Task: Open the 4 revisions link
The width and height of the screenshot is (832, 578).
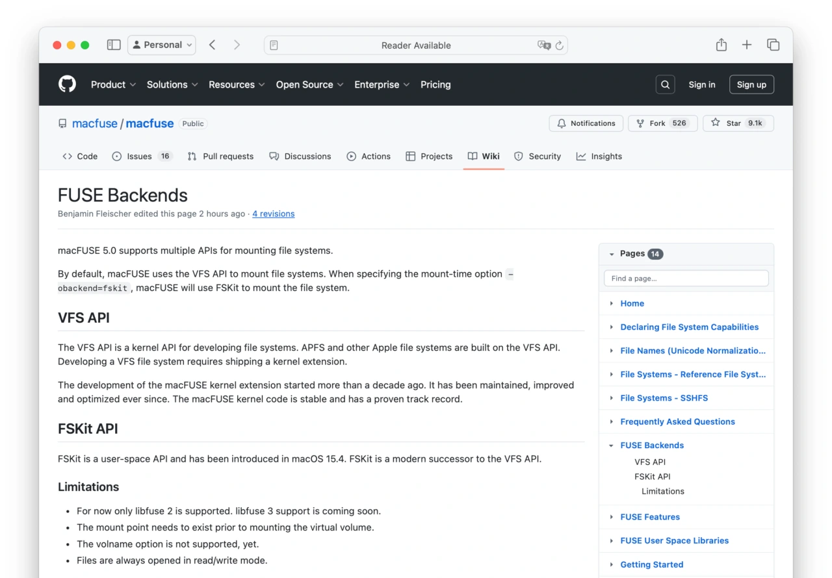Action: coord(273,214)
